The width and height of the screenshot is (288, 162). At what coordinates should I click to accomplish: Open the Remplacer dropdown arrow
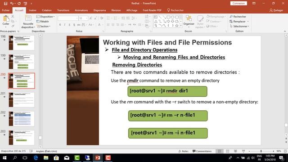click(x=248, y=22)
